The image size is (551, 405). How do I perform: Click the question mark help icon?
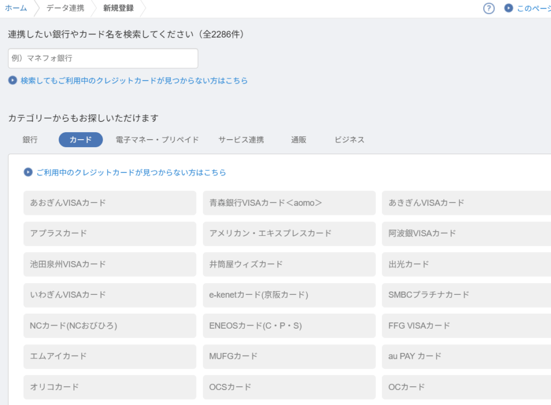(489, 9)
